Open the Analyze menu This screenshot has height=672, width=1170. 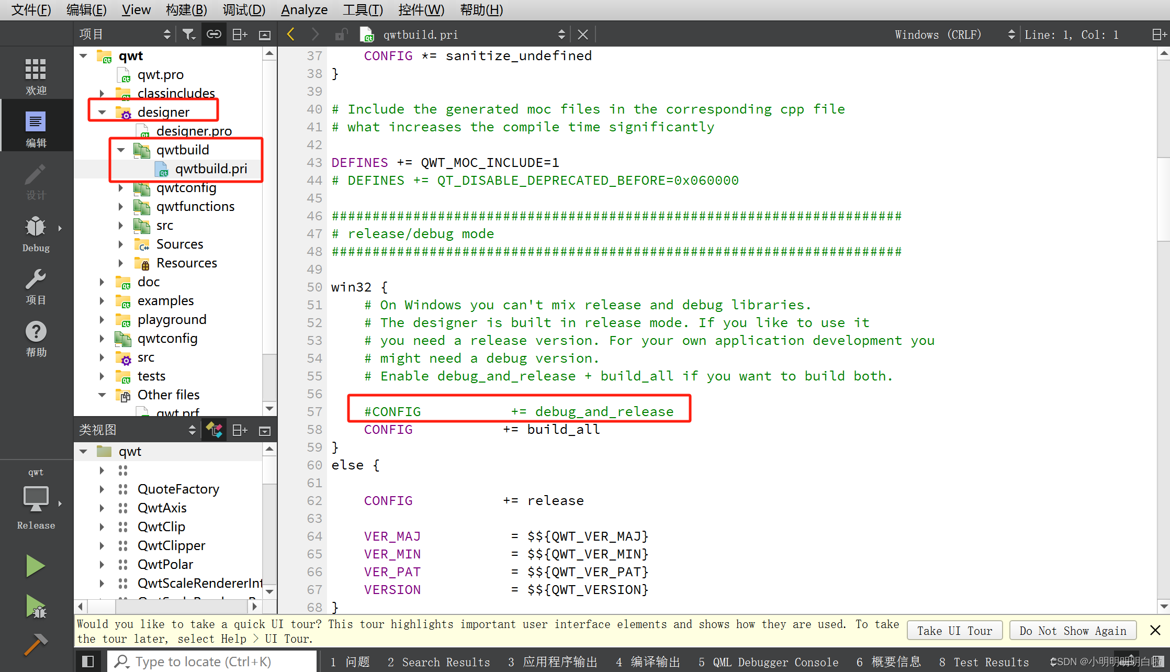point(304,9)
